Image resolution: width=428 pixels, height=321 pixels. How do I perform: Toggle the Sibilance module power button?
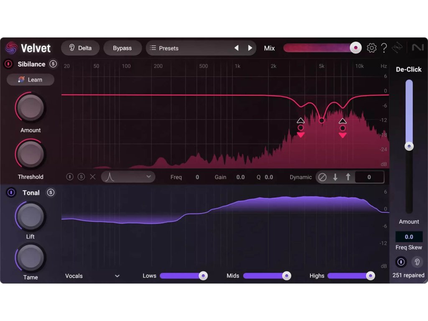(8, 64)
